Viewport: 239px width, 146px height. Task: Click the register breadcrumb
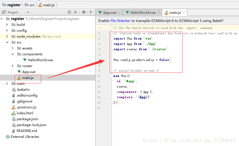tap(12, 5)
